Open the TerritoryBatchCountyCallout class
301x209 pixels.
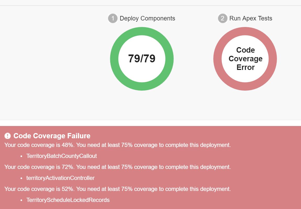[62, 156]
